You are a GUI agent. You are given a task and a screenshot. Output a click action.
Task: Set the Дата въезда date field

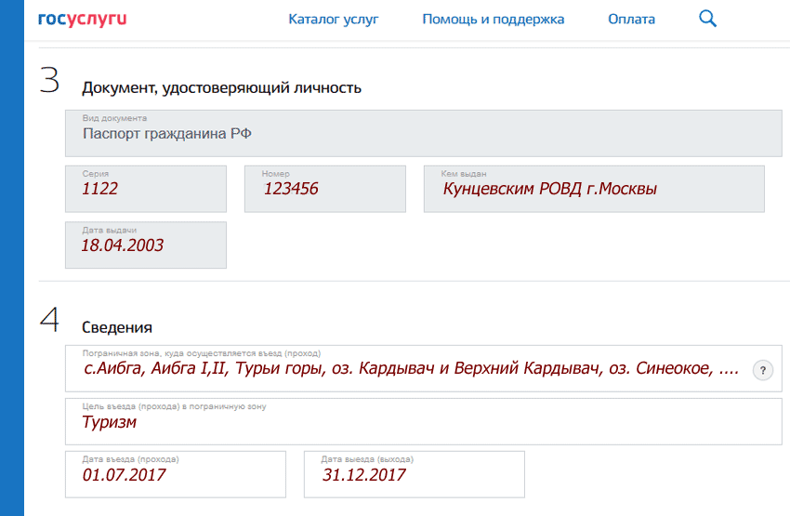coord(176,475)
